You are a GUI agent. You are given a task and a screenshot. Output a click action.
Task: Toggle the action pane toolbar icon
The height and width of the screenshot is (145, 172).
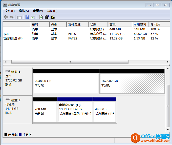tap(33, 17)
